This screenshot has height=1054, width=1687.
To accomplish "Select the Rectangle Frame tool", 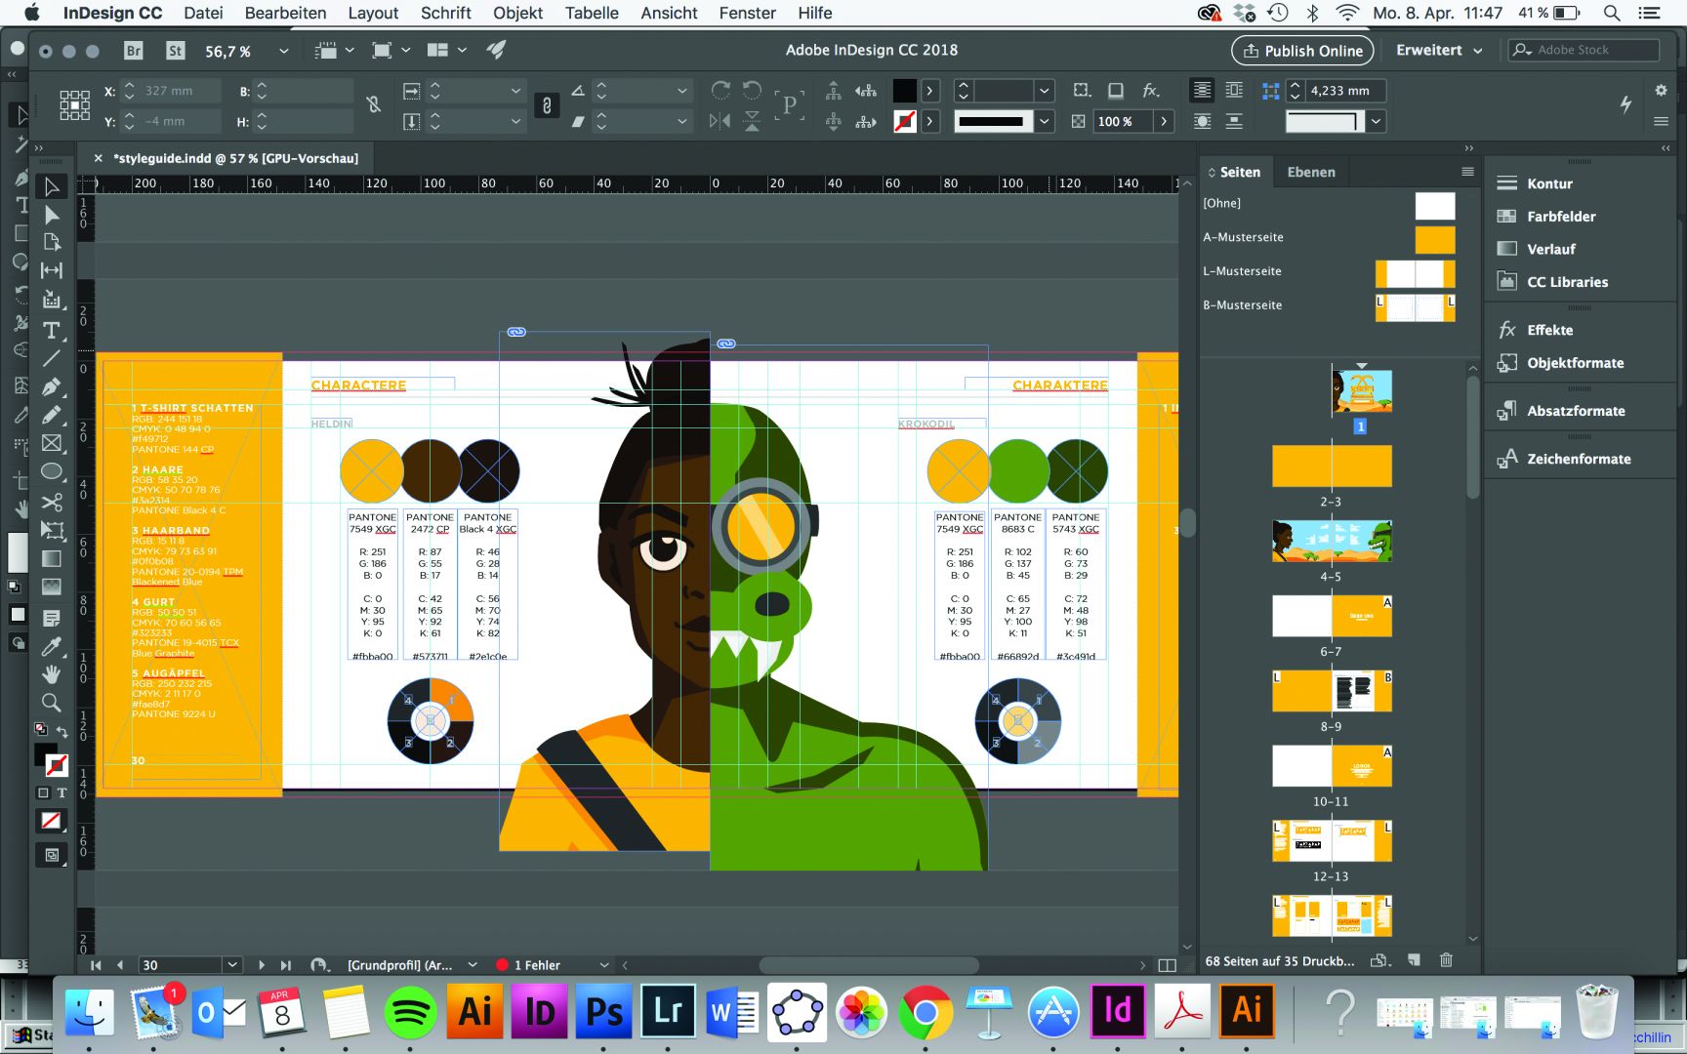I will 51,443.
